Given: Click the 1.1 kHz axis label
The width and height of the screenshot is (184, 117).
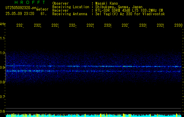Looking at the screenshot, I should (x=2, y=38).
